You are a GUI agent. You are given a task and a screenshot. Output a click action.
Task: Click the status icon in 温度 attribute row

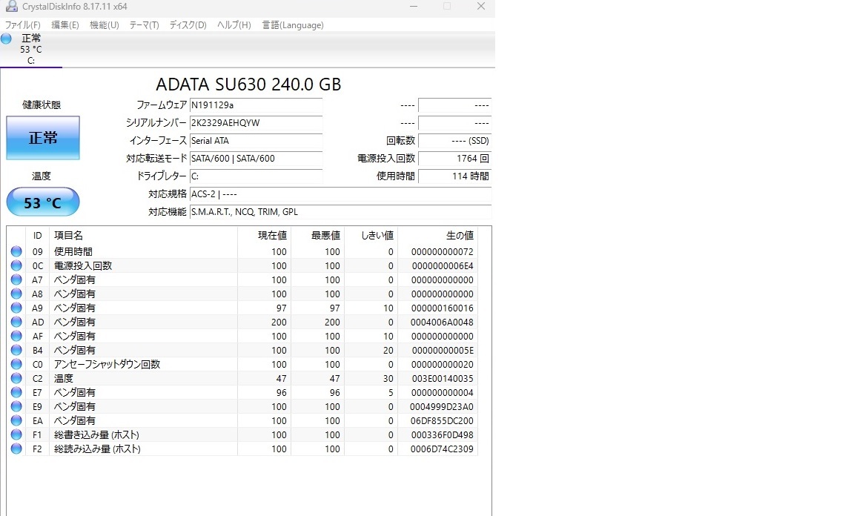16,379
